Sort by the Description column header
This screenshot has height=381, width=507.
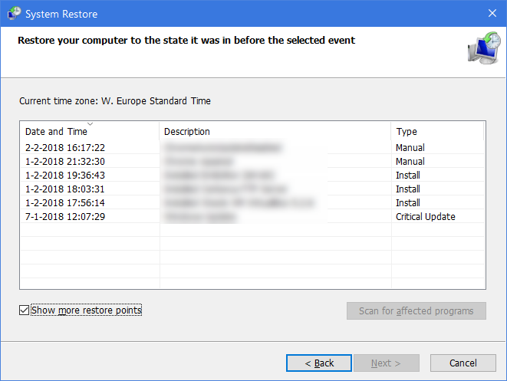pyautogui.click(x=275, y=131)
